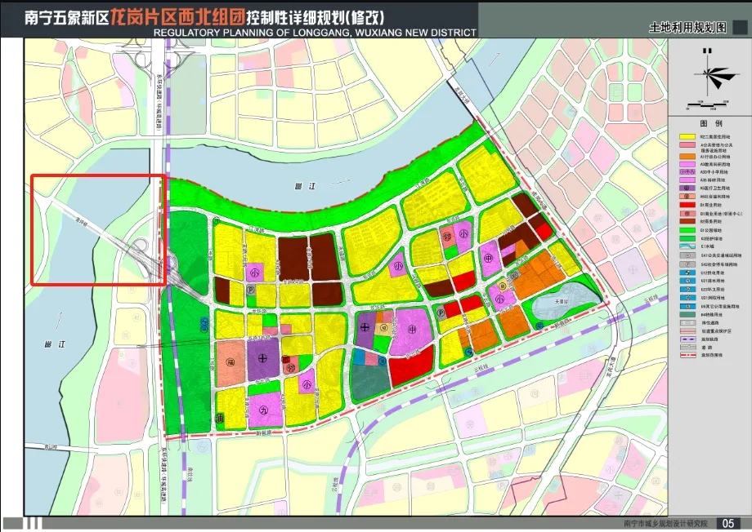Viewport: 752px width, 532px height.
Task: Click the 小 school icon above the 九 parcel
Action: [306, 384]
